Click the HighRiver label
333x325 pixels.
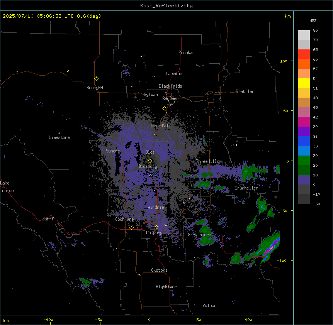(x=166, y=287)
